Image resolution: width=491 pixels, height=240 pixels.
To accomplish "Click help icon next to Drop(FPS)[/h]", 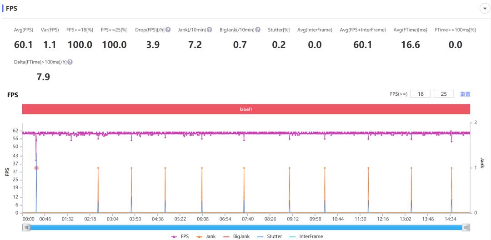I will pos(168,30).
